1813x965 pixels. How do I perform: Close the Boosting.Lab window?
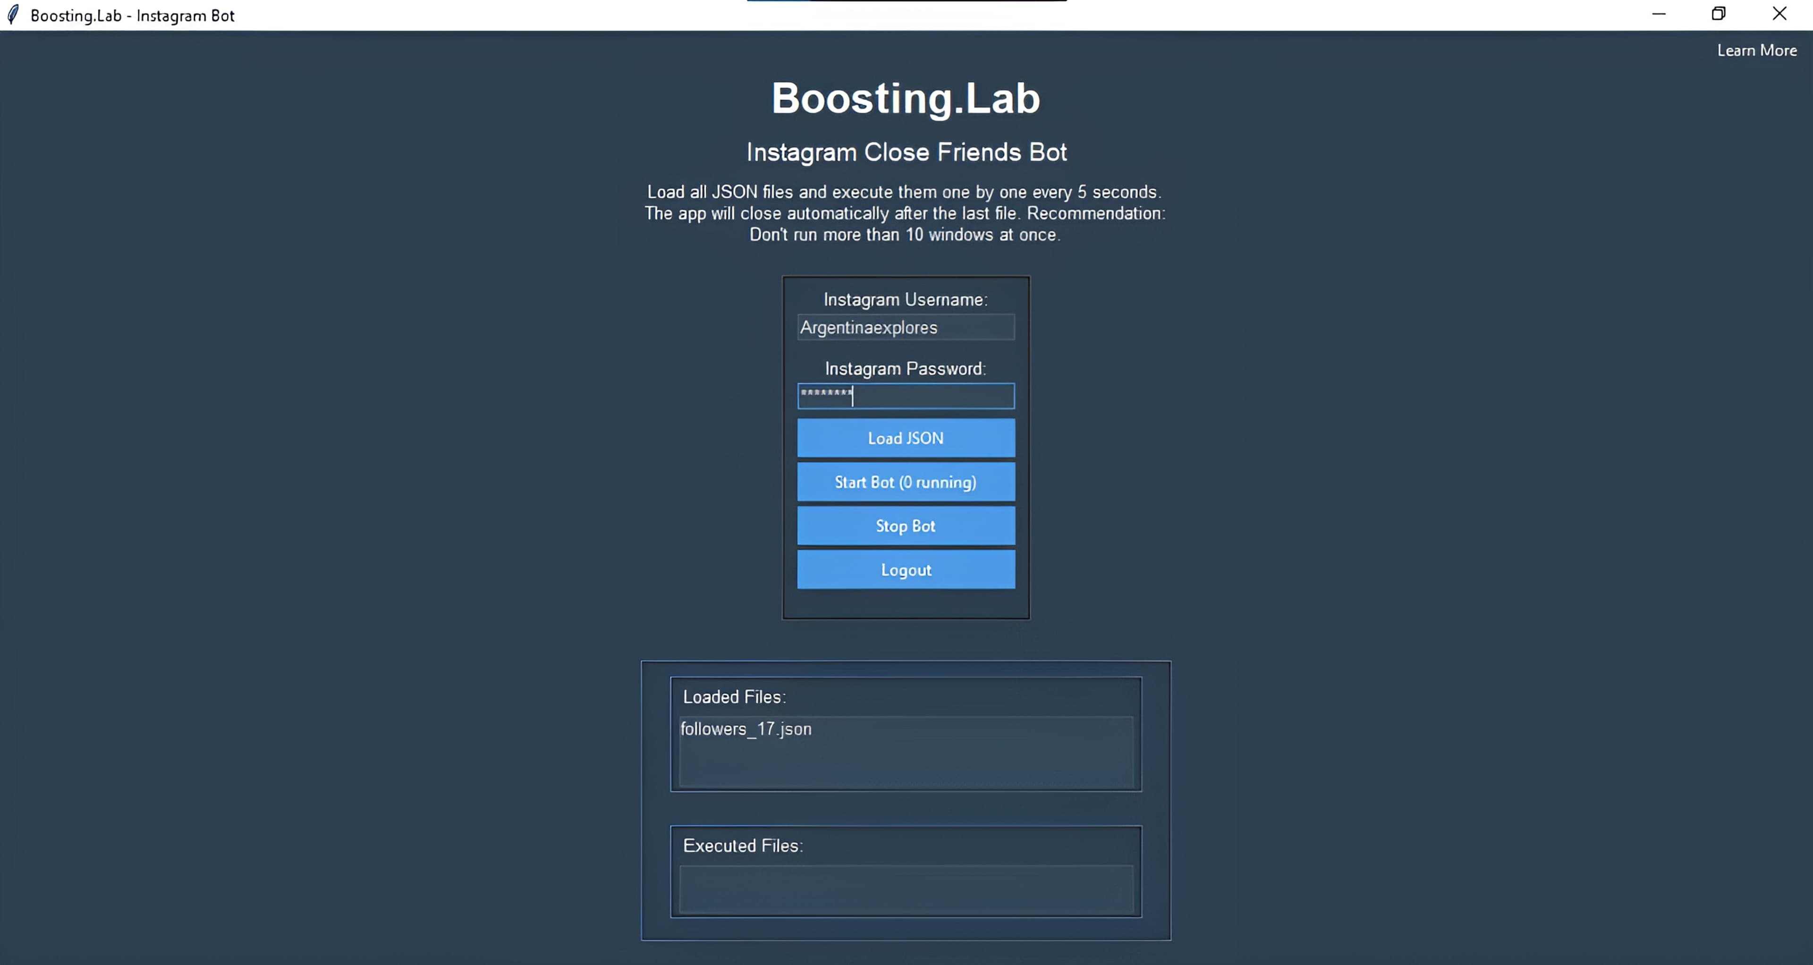1779,14
